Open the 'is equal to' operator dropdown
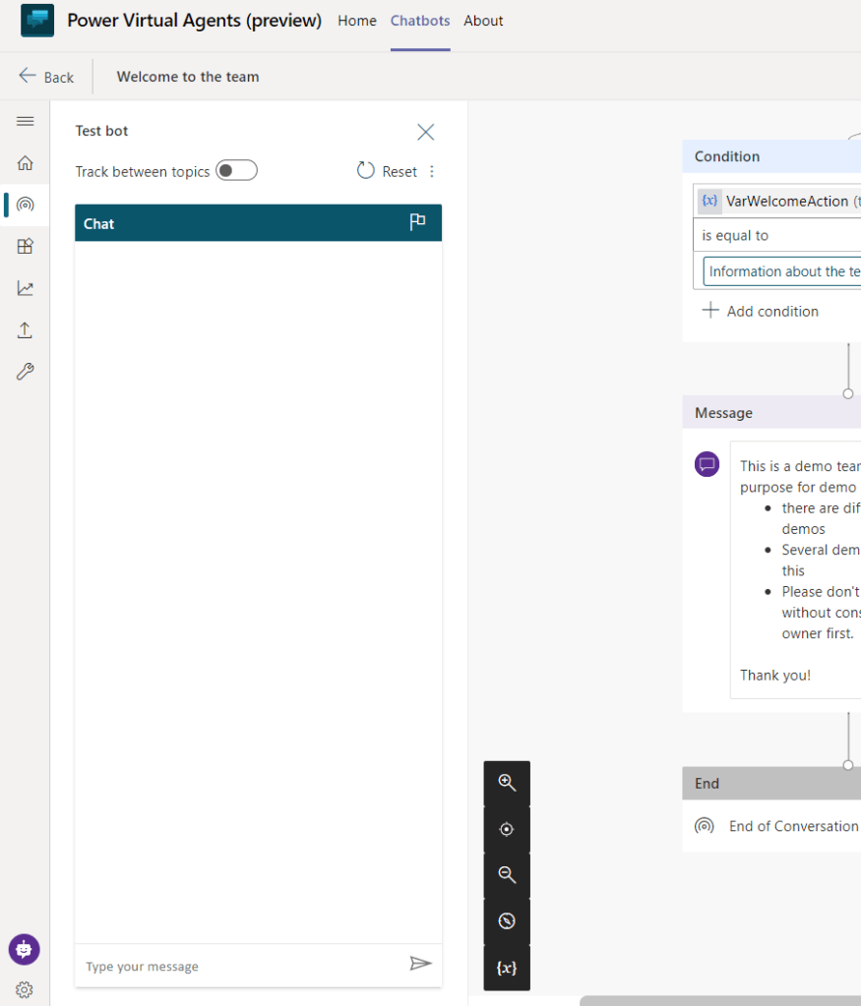The image size is (861, 1006). click(x=777, y=236)
